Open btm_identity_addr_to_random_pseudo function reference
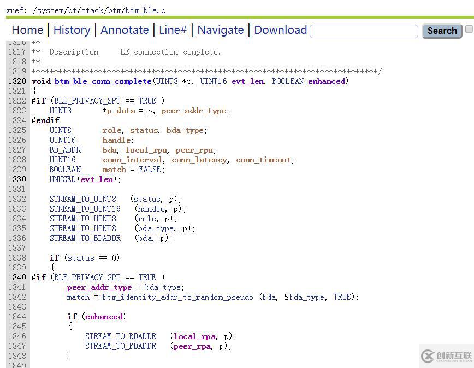This screenshot has width=474, height=368. click(x=178, y=297)
